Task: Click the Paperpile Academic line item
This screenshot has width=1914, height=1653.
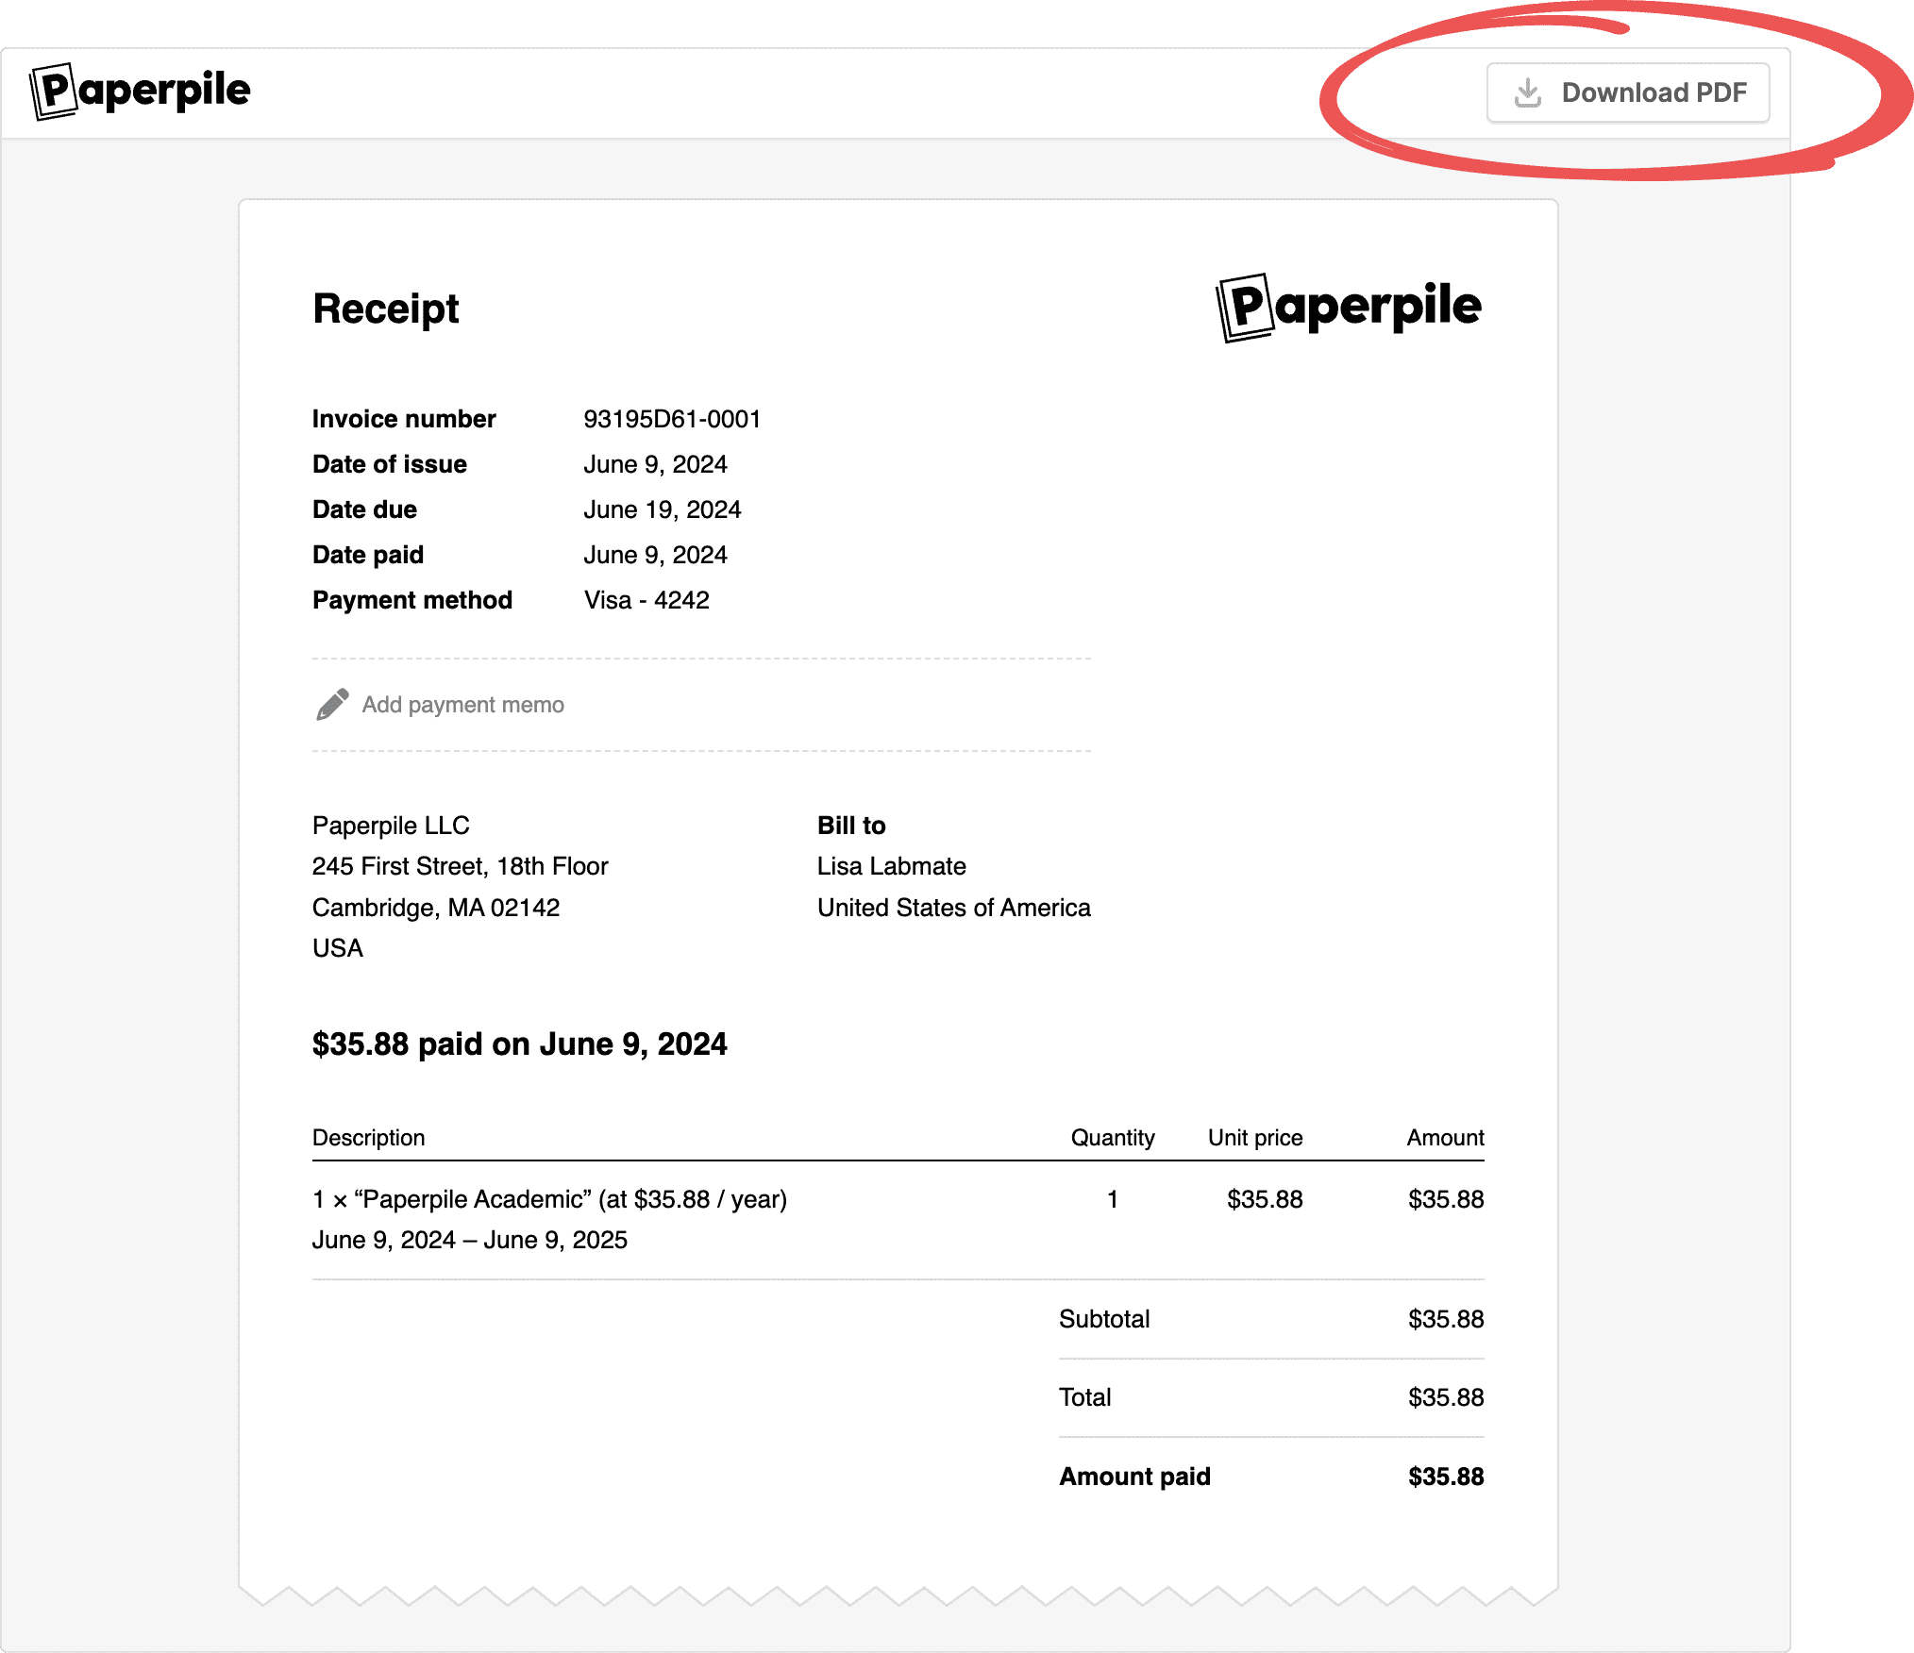Action: click(x=549, y=1198)
